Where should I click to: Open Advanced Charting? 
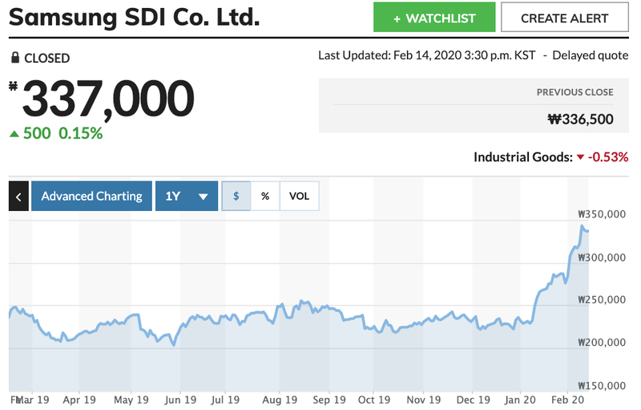click(x=91, y=196)
